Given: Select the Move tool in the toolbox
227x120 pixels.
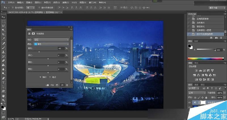Looking at the screenshot, I should coord(3,17).
